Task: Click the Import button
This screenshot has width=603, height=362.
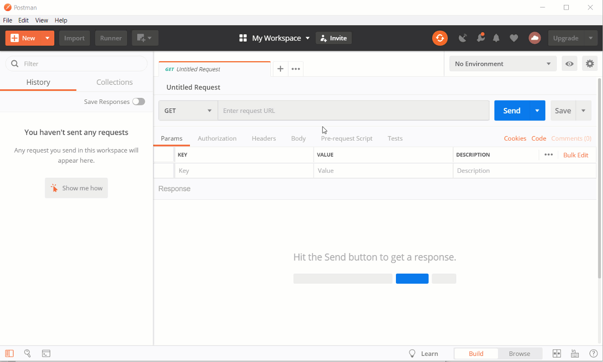Action: [x=74, y=38]
